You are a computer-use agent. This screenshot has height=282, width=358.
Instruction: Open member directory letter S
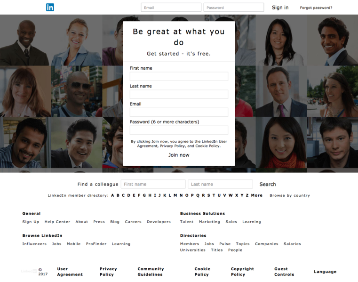[209, 195]
